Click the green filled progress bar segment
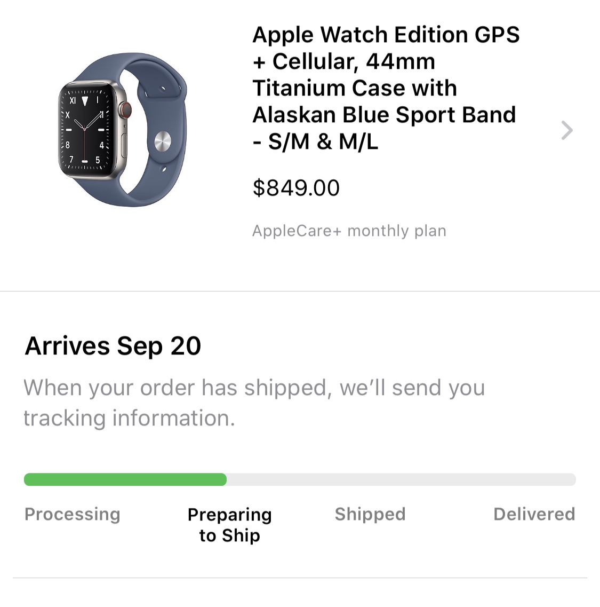 tap(125, 479)
